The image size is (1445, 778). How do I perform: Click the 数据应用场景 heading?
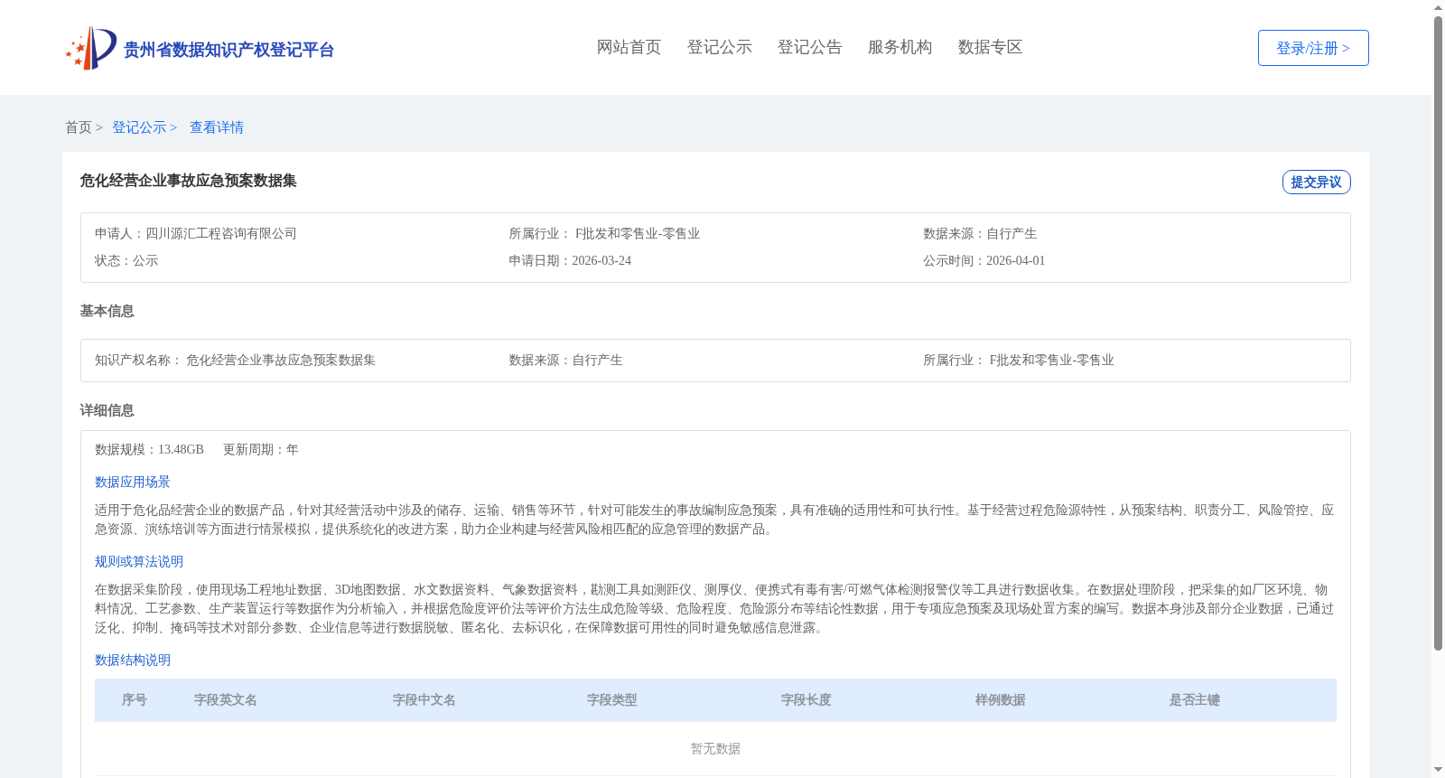(133, 482)
